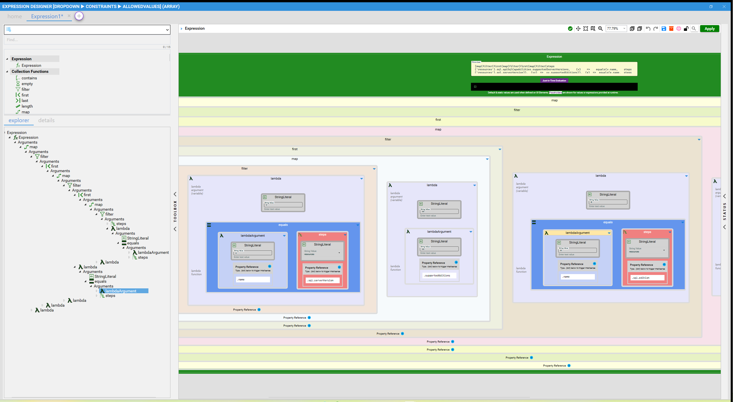Switch to the details tab
The image size is (733, 402).
[x=46, y=120]
